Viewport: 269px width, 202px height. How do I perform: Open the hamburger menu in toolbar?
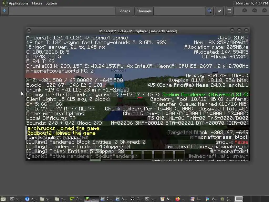point(229,11)
